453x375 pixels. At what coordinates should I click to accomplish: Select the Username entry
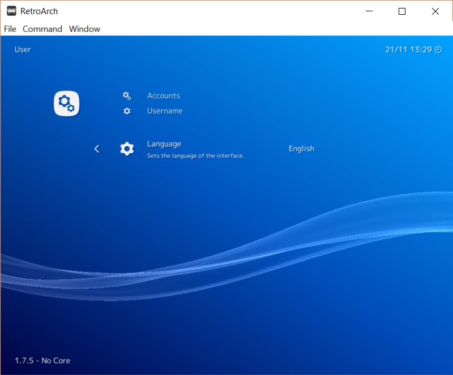click(165, 111)
